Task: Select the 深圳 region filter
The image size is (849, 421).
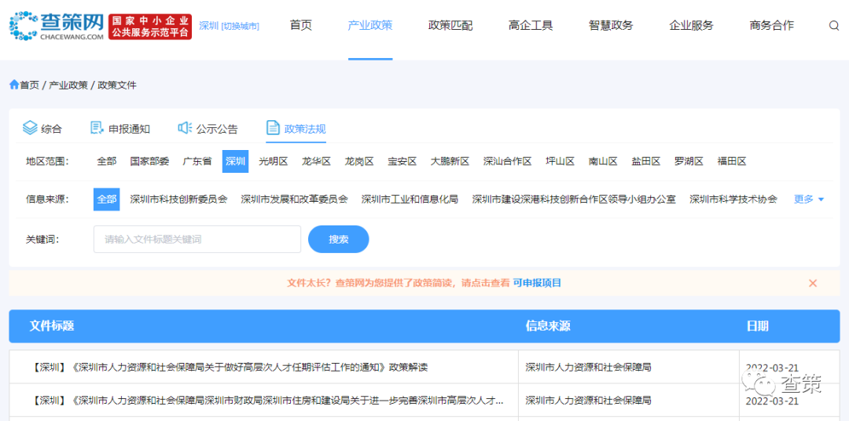Action: coord(236,161)
